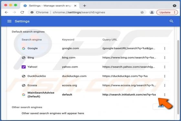Screen dimensions: 181x121
Task: Click the search.initialunit.com query URL
Action: 129,95
